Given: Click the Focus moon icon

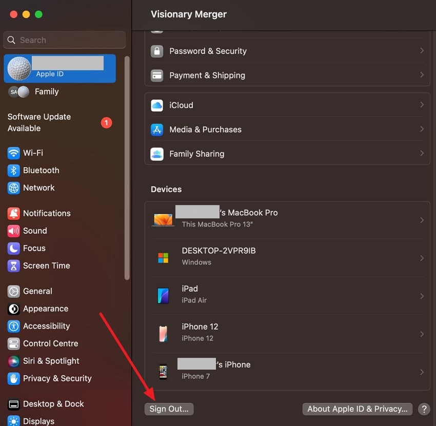Looking at the screenshot, I should pos(13,248).
